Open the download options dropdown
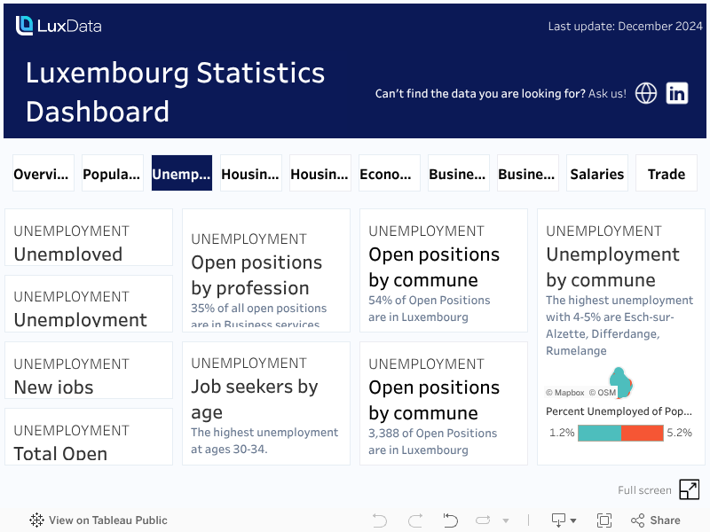710x532 pixels. (564, 520)
